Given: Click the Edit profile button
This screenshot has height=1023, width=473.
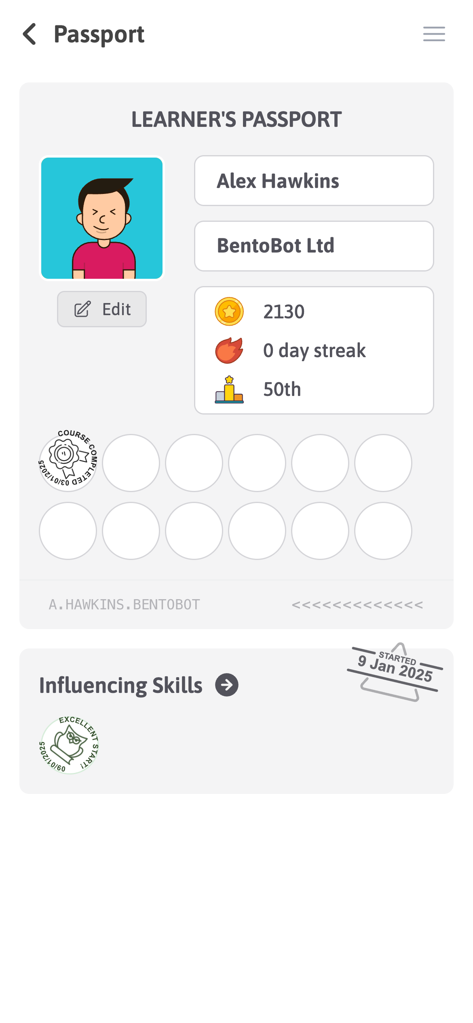Looking at the screenshot, I should [x=102, y=309].
